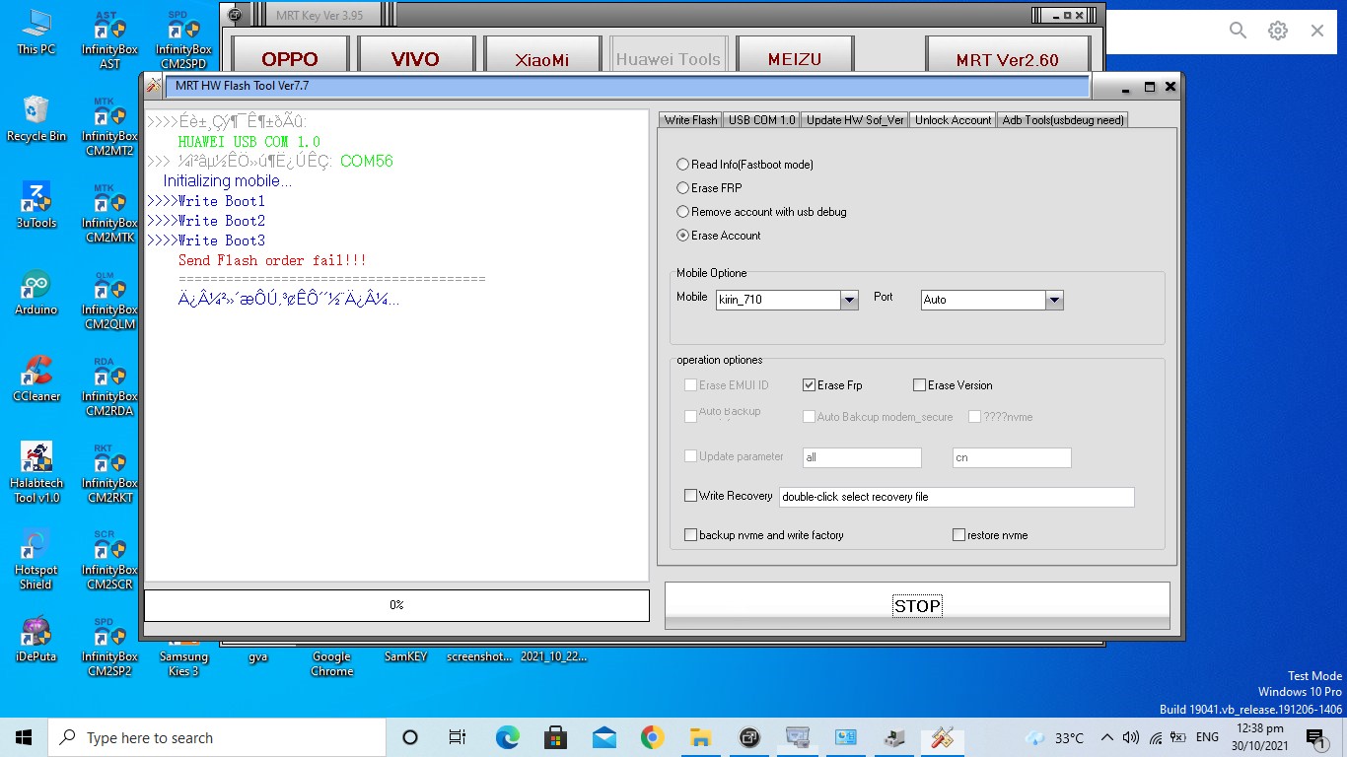1347x757 pixels.
Task: Click the Type here to search box
Action: point(217,737)
